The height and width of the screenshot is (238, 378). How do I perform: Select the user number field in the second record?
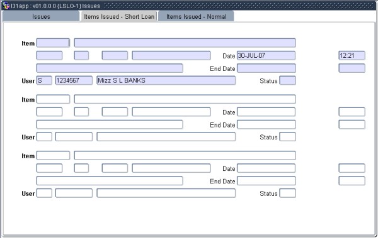point(74,137)
